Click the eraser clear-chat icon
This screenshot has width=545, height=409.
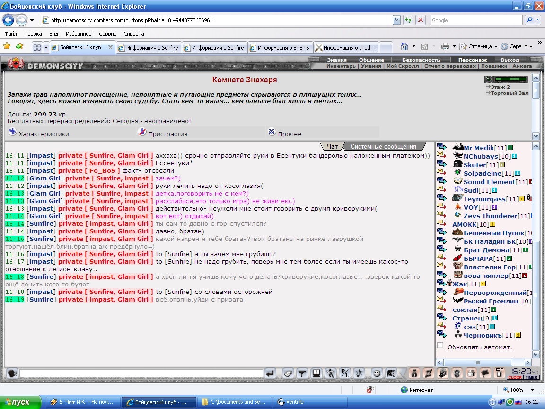pos(288,373)
